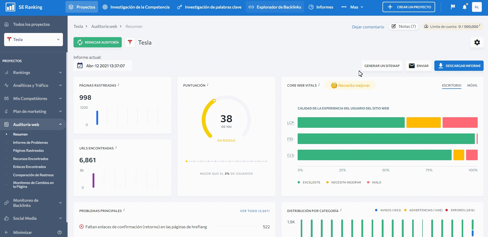This screenshot has width=488, height=237.
Task: Click the home icon for Todos los proyectos
Action: (x=6, y=24)
